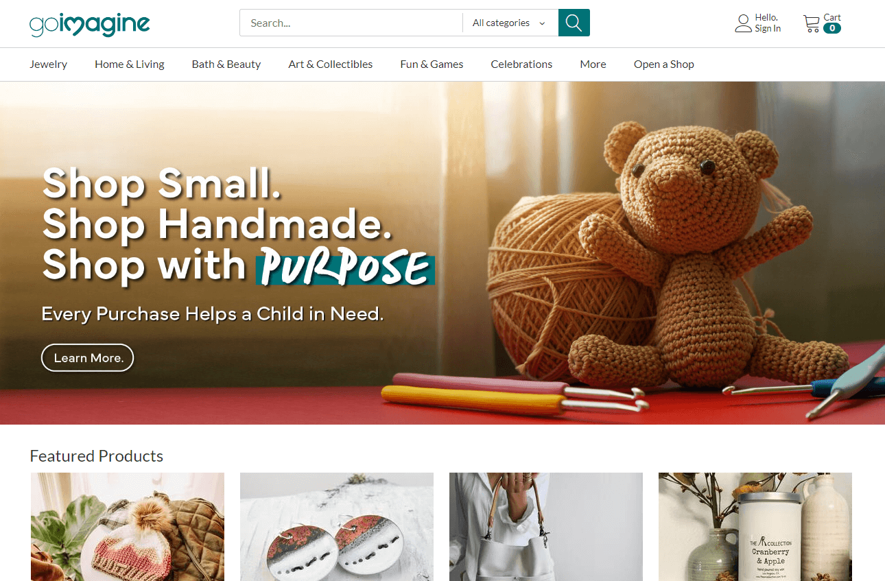Screen dimensions: 885x581
Task: Click the user account Sign In icon
Action: (743, 23)
